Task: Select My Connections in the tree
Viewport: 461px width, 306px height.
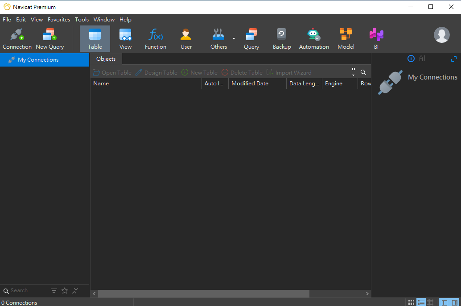Action: [x=38, y=60]
